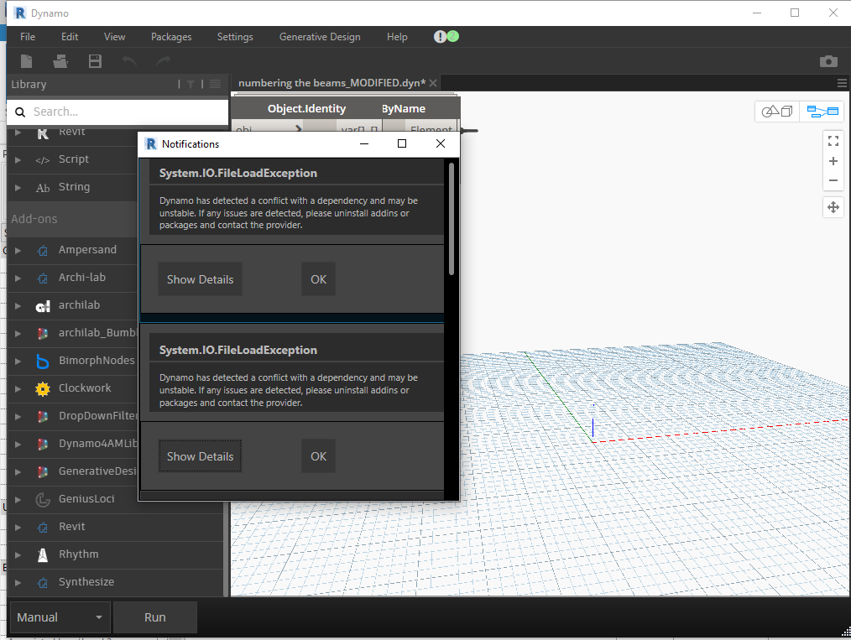Open the Packages menu

pyautogui.click(x=171, y=37)
